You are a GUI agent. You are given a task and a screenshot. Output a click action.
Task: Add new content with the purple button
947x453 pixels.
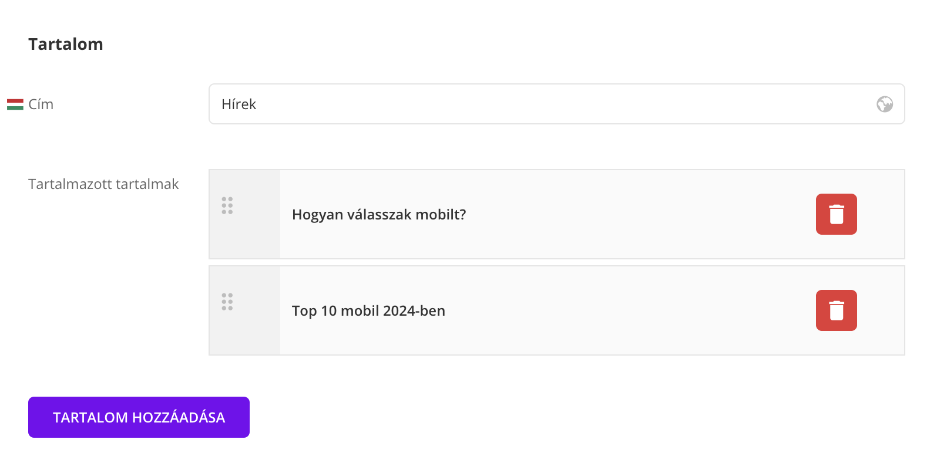pos(139,417)
